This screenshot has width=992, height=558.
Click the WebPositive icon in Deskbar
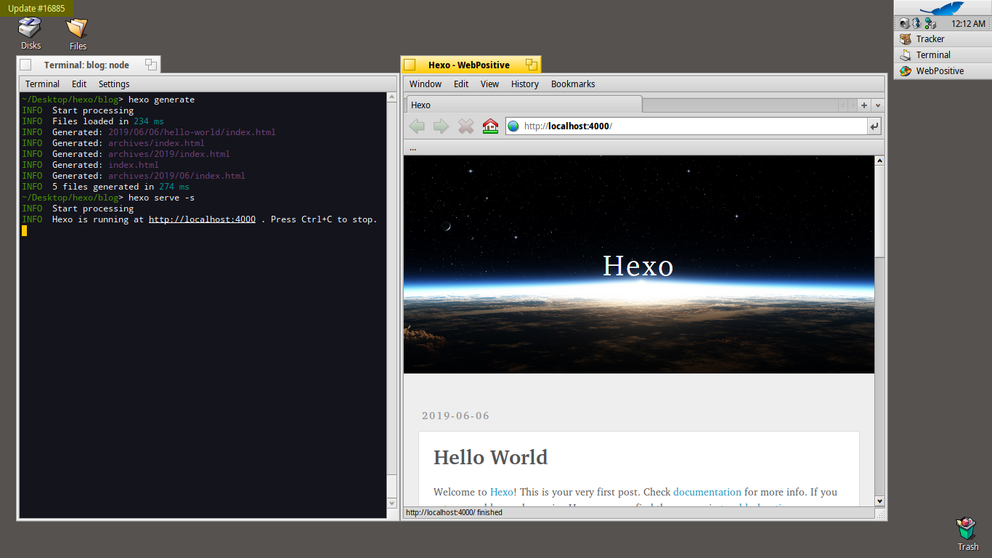(x=905, y=71)
